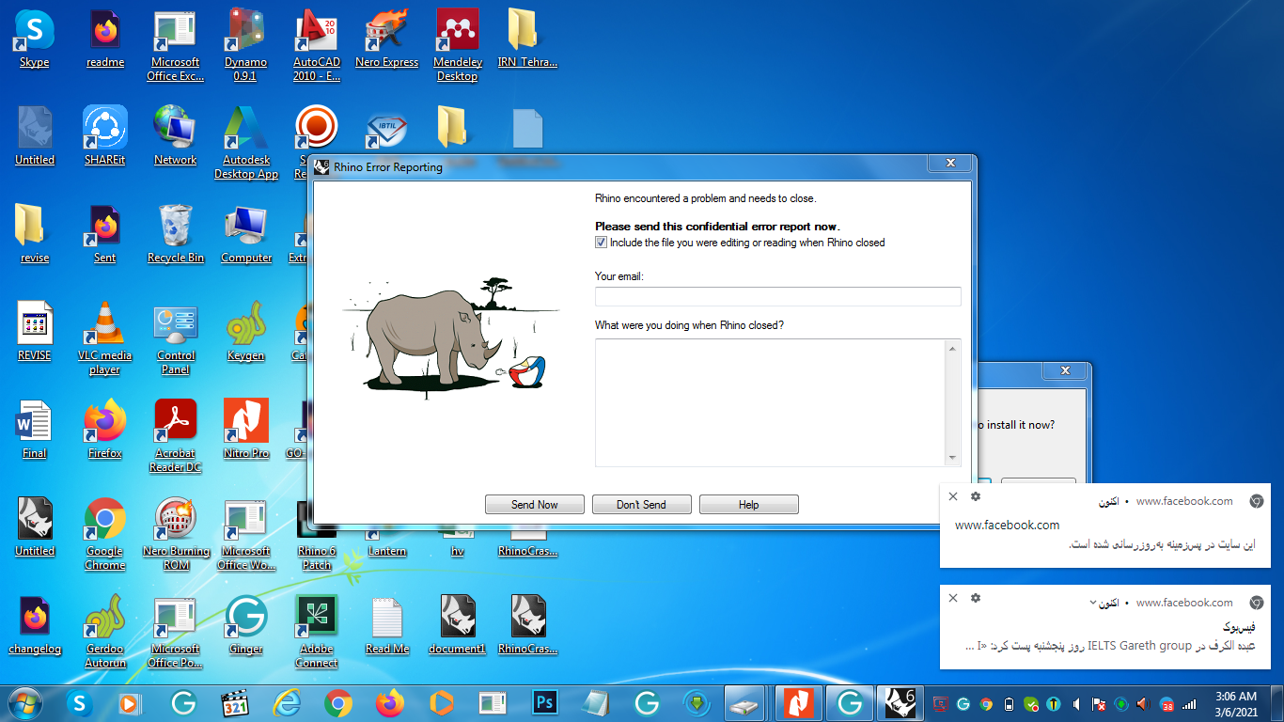This screenshot has width=1284, height=722.
Task: Click the description box scrollbar up arrow
Action: click(953, 349)
